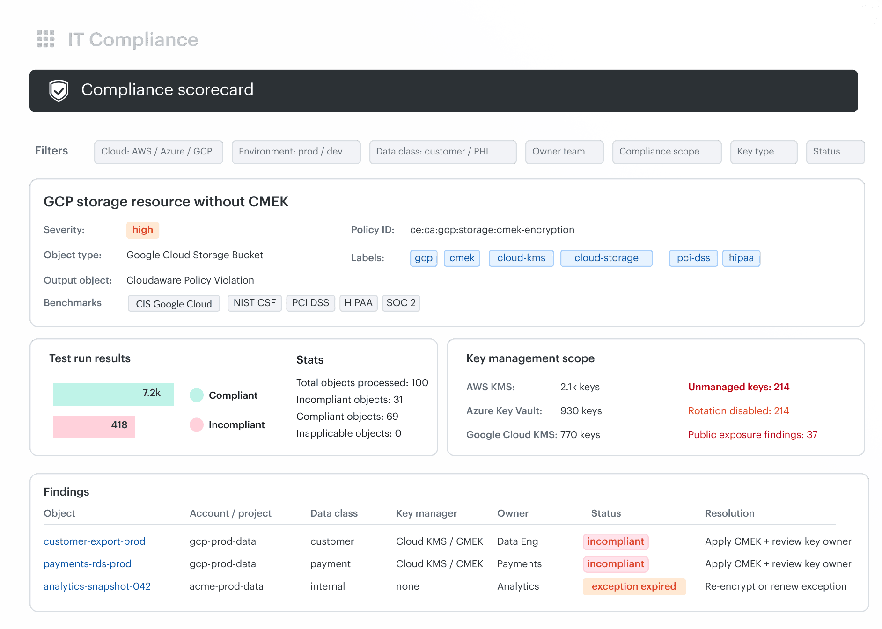Click the GCP storage resource without CMEK heading

pos(166,202)
